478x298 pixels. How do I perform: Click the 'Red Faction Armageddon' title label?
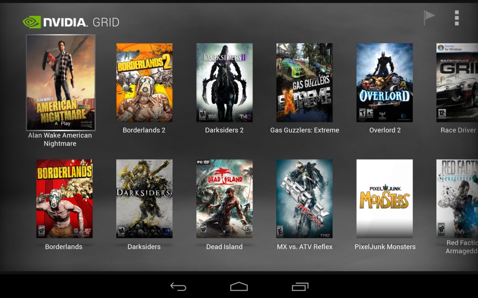(462, 247)
